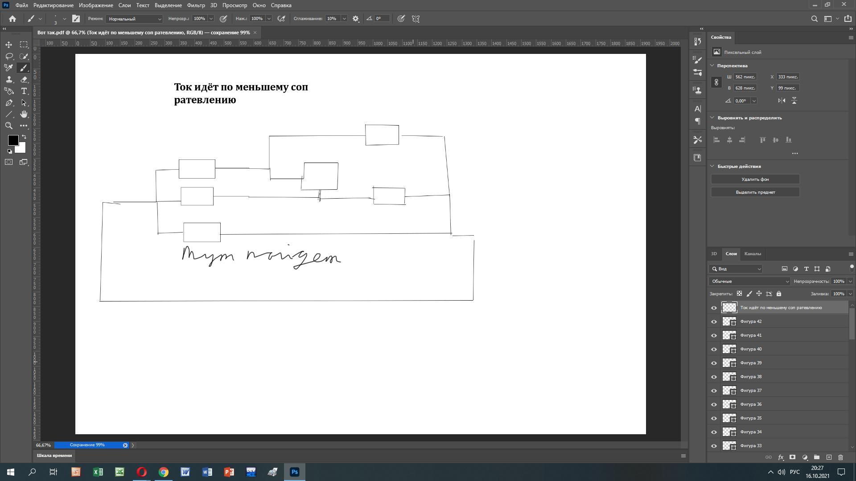
Task: Open the layer blend mode Обычные dropdown
Action: click(749, 281)
